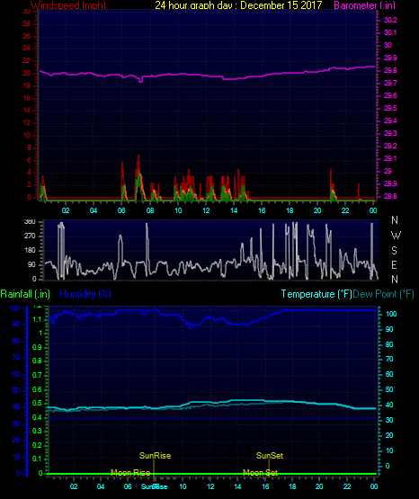
Task: Click the graph title December 15 2017
Action: click(x=238, y=5)
